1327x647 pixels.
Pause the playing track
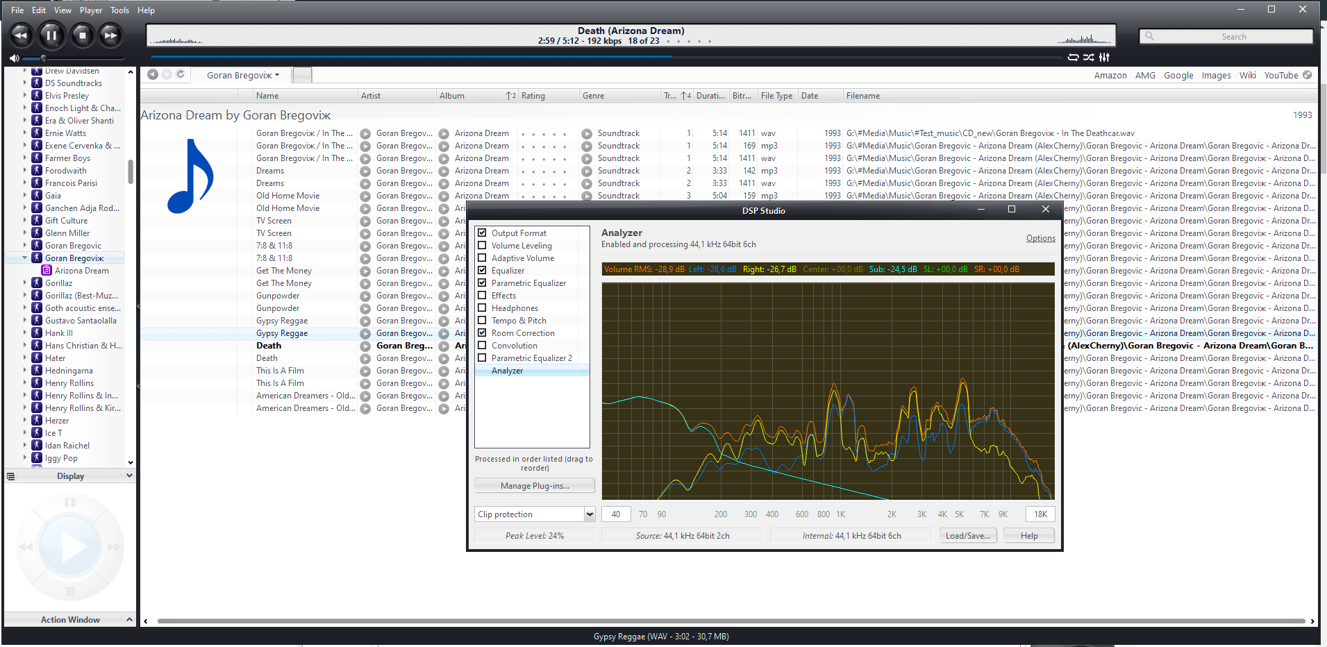click(x=51, y=35)
